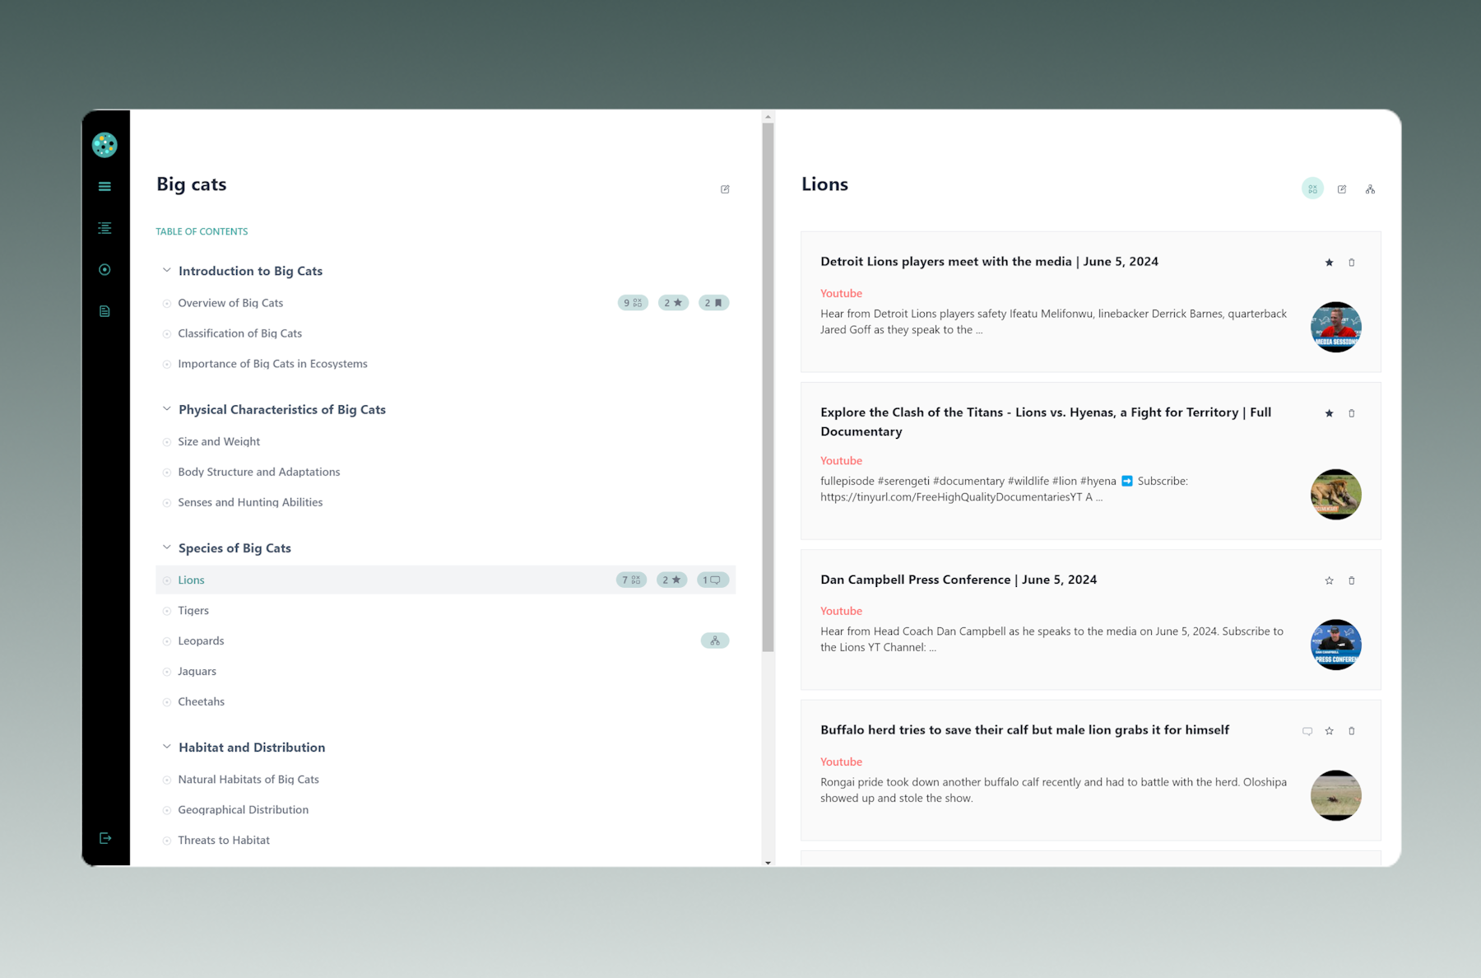Click Youtube label on Buffalo herd card
Image resolution: width=1481 pixels, height=978 pixels.
pyautogui.click(x=841, y=761)
